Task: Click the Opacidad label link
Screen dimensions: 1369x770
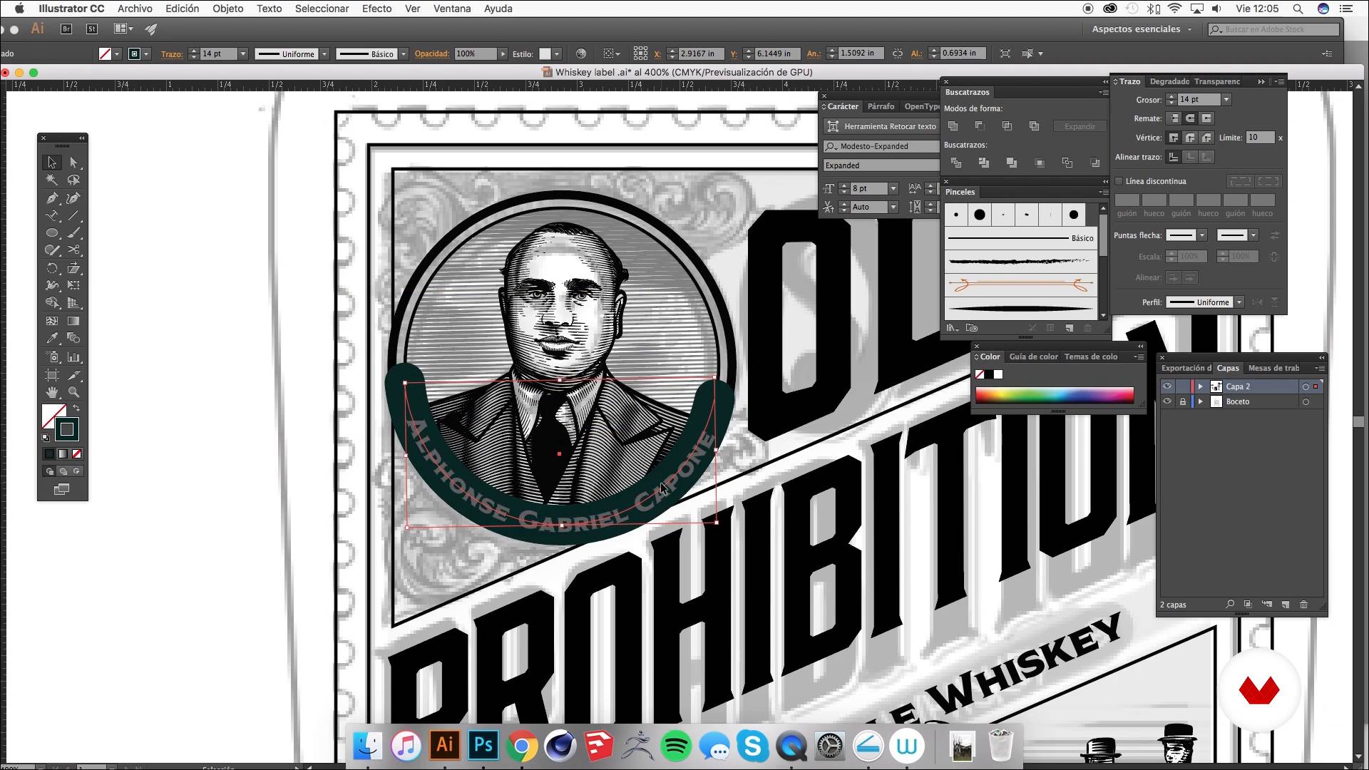Action: click(431, 53)
